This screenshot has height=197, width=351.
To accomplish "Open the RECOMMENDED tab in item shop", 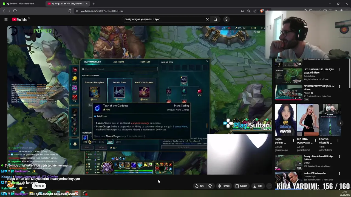I will click(x=93, y=62).
